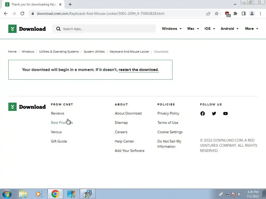
Task: Open the uBlock extension icon showing 22
Action: [228, 14]
